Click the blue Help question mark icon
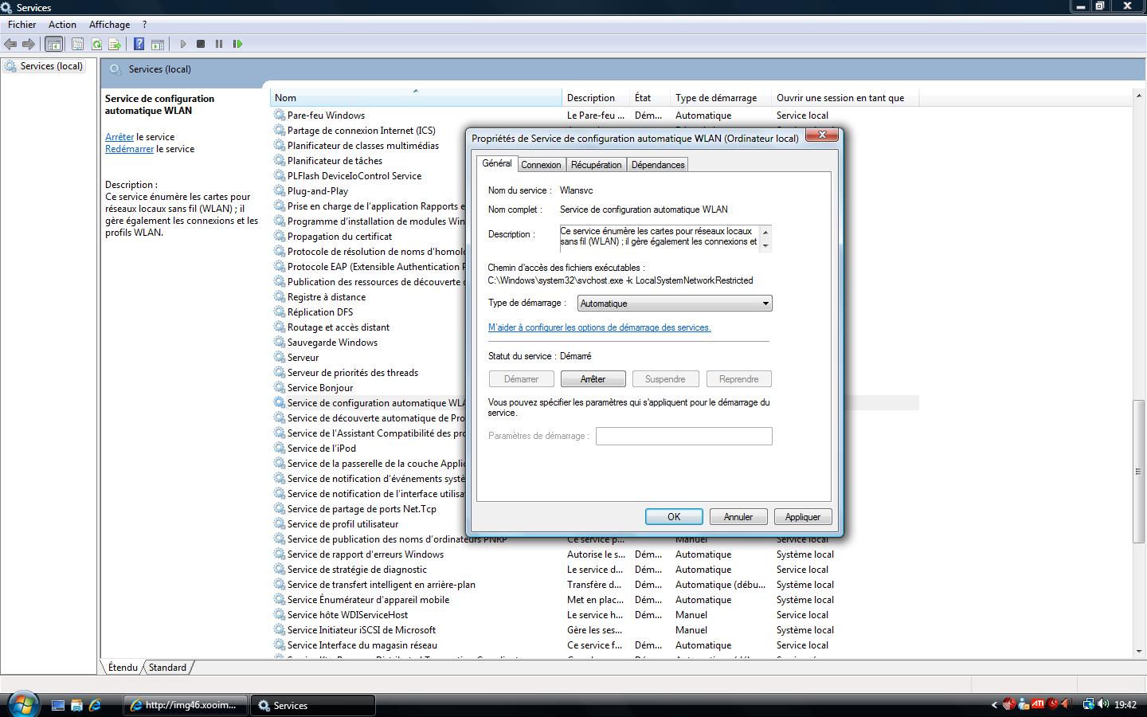 [x=139, y=44]
